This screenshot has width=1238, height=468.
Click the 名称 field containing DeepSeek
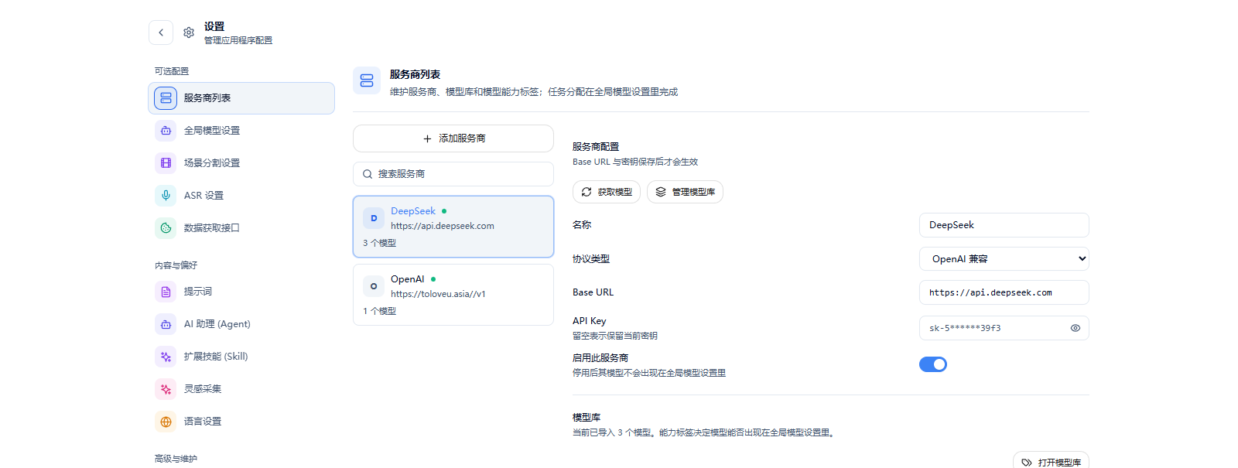(1004, 225)
